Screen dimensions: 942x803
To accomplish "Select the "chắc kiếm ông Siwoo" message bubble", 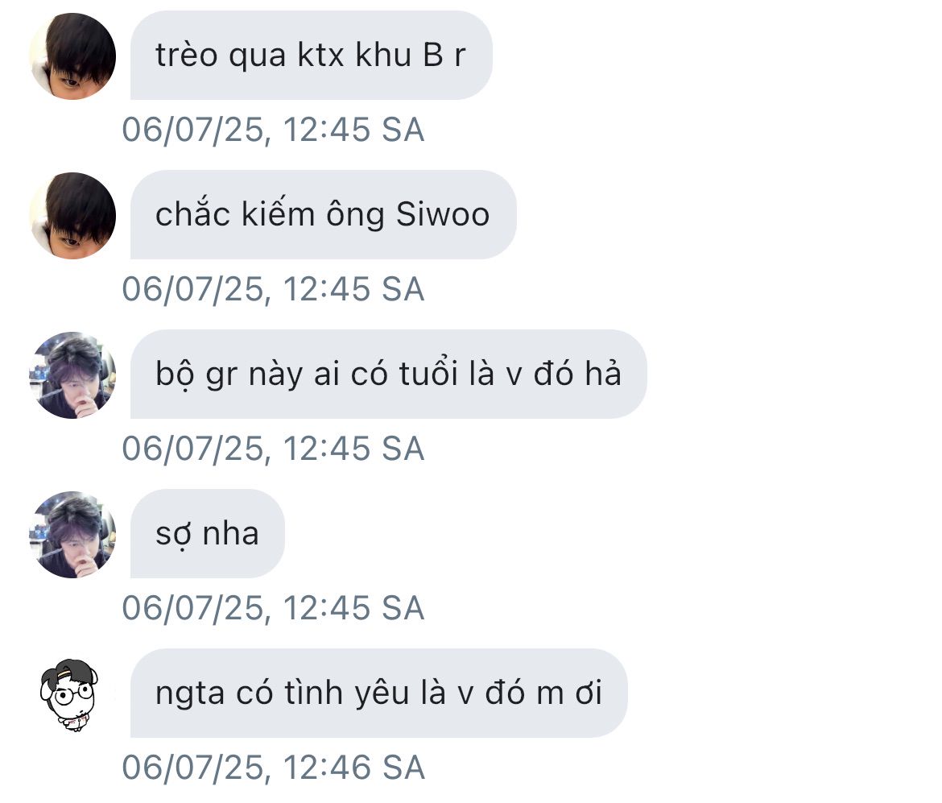I will pyautogui.click(x=323, y=214).
